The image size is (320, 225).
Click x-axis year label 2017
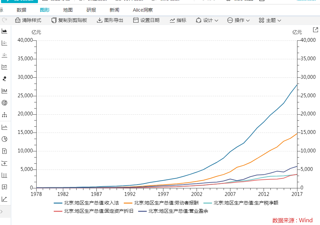pos(297,194)
